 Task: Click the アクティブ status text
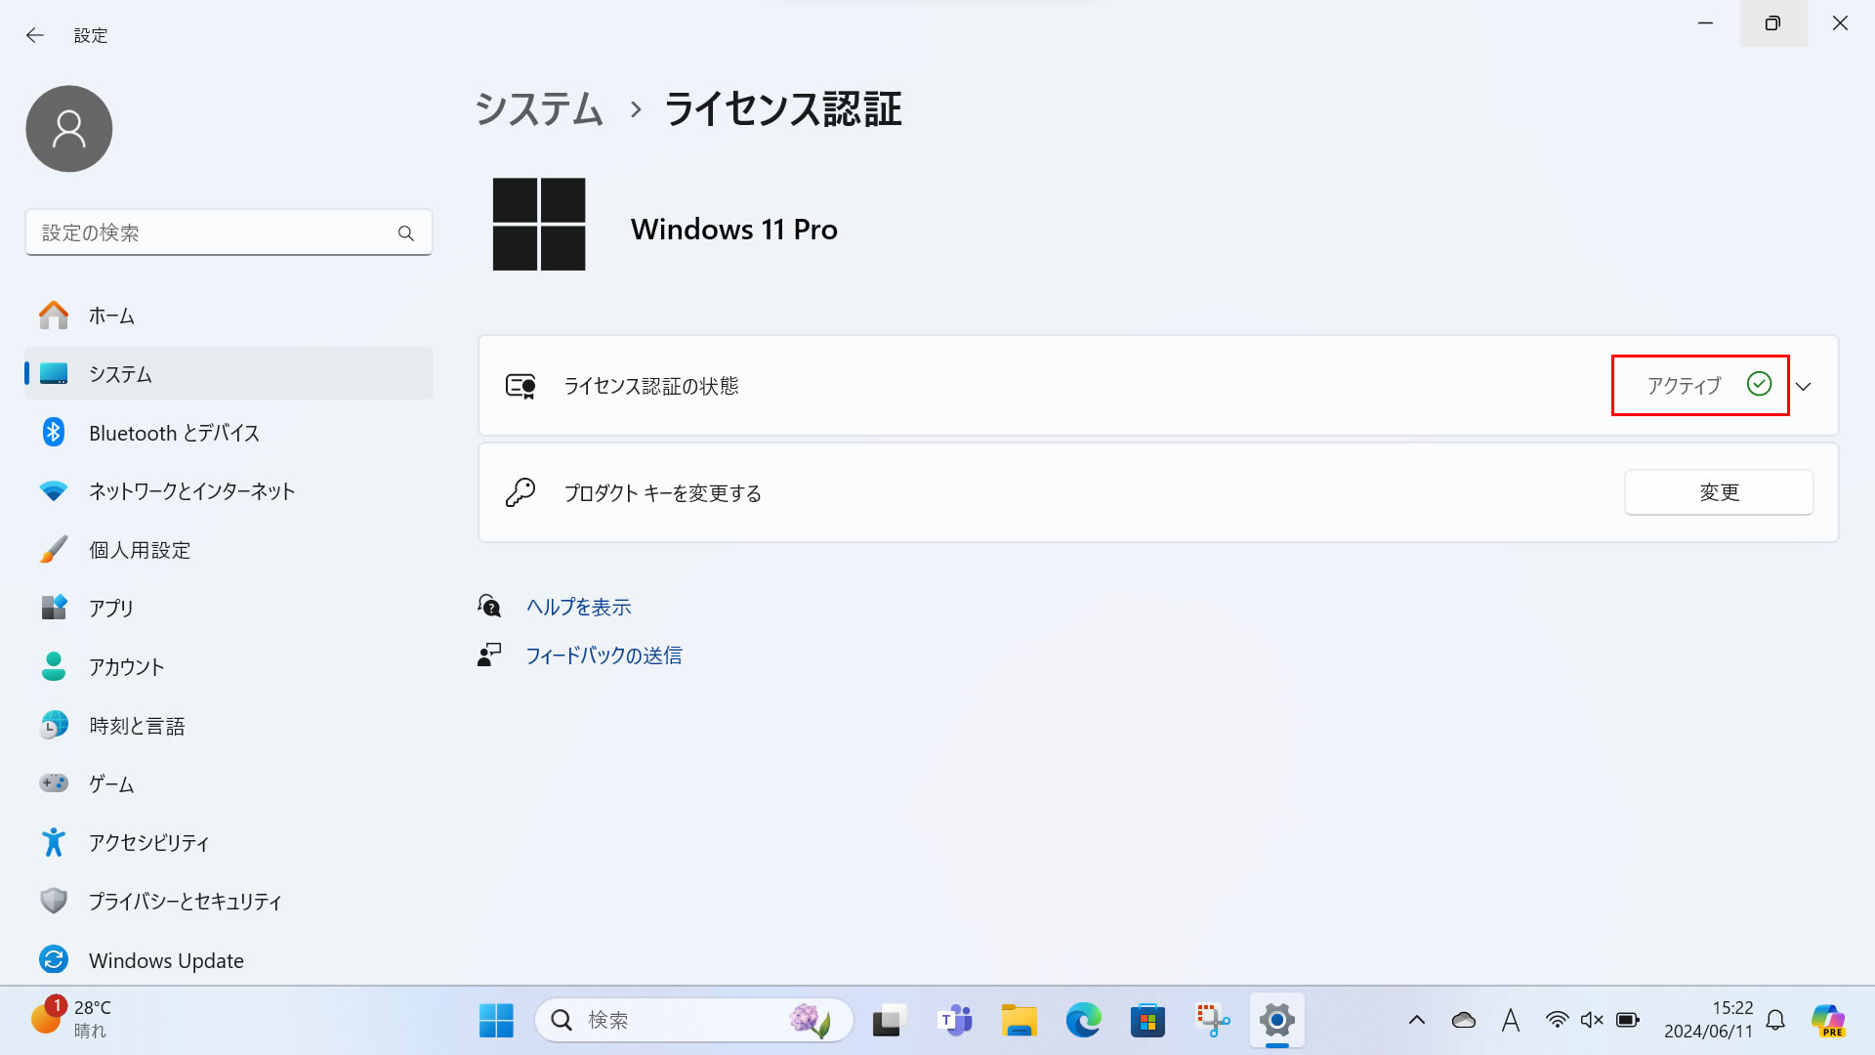[1684, 386]
